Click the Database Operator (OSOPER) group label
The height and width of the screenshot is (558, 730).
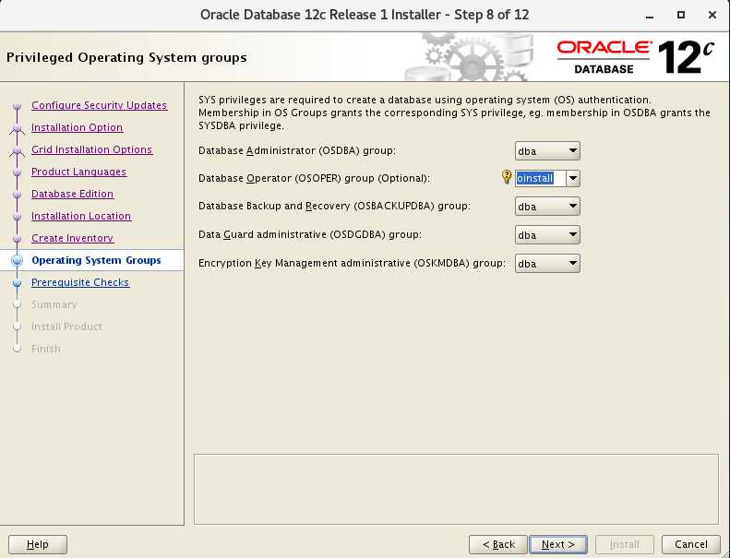click(x=315, y=178)
